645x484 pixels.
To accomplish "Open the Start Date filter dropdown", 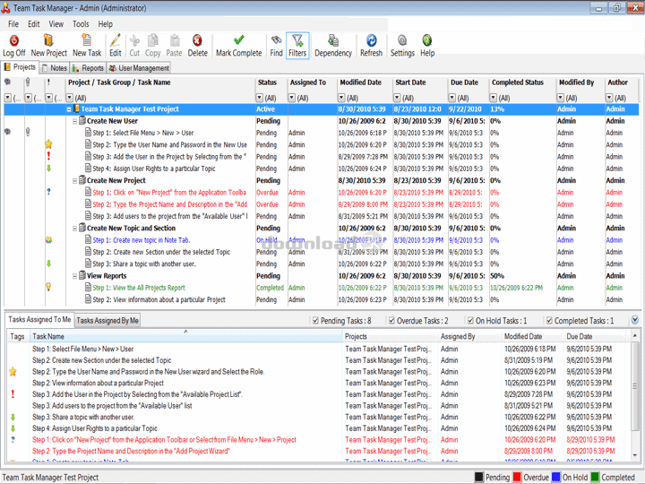I will pyautogui.click(x=397, y=98).
